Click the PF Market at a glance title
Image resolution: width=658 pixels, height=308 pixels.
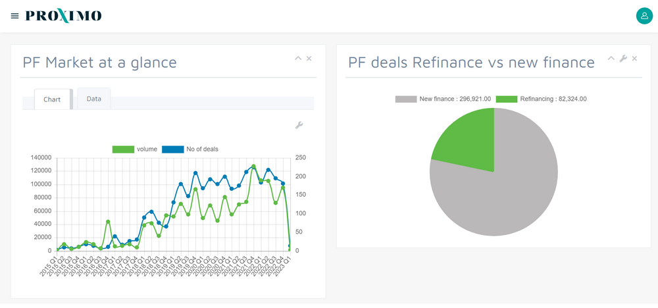click(99, 63)
